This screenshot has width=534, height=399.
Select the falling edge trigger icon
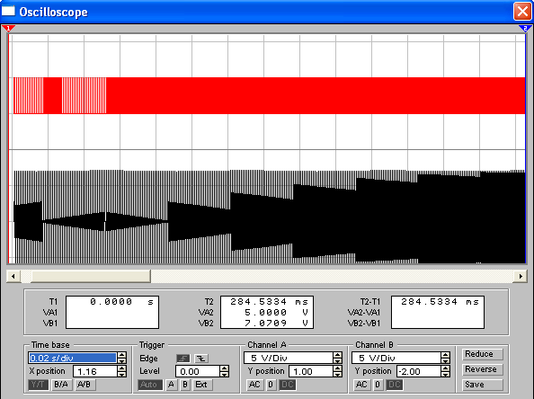[201, 359]
